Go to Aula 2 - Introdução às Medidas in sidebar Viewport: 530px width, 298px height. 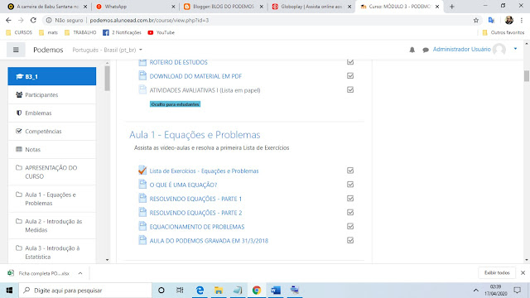pos(52,226)
